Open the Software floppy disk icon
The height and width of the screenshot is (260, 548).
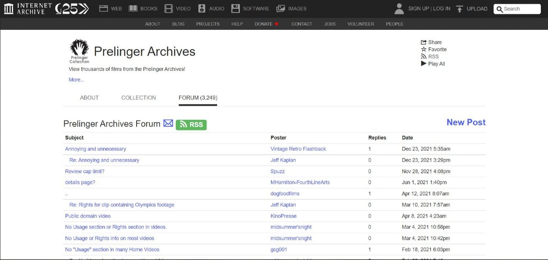coord(236,8)
